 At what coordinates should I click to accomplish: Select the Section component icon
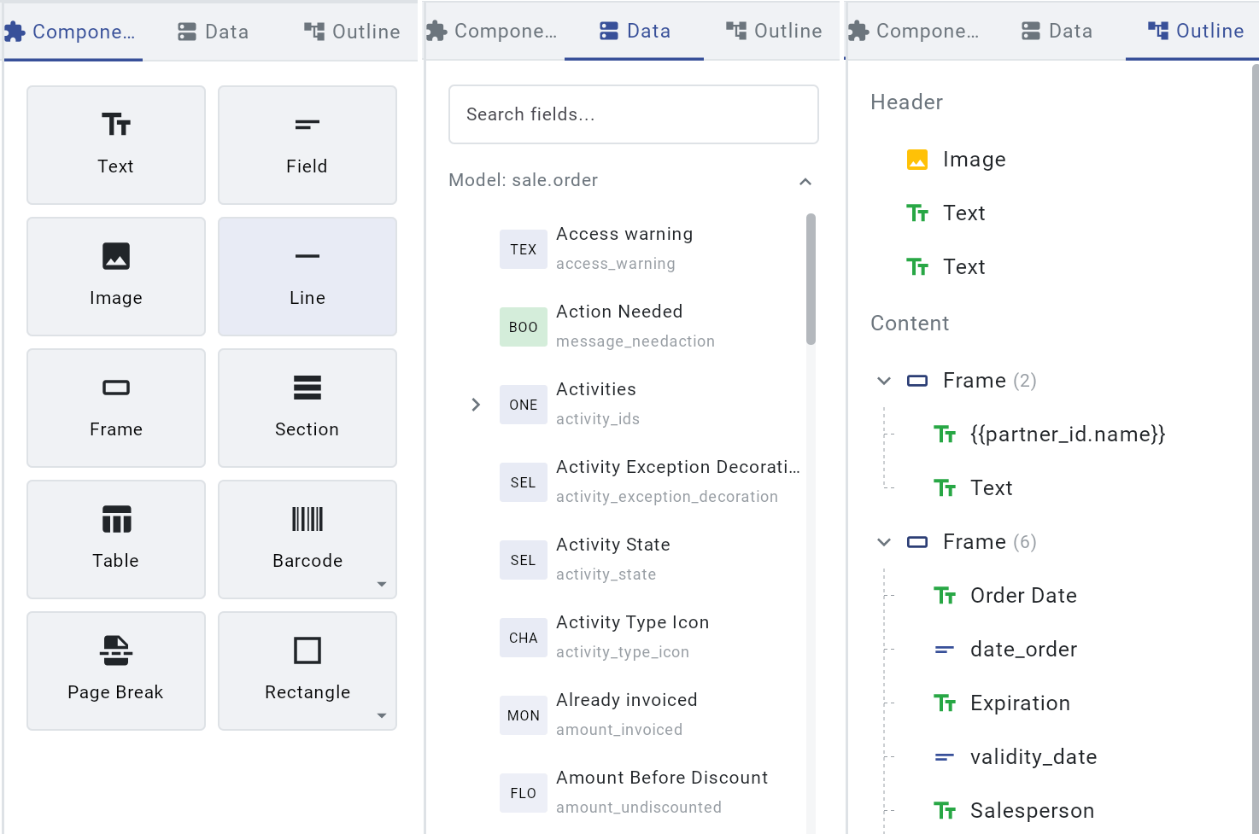point(307,408)
